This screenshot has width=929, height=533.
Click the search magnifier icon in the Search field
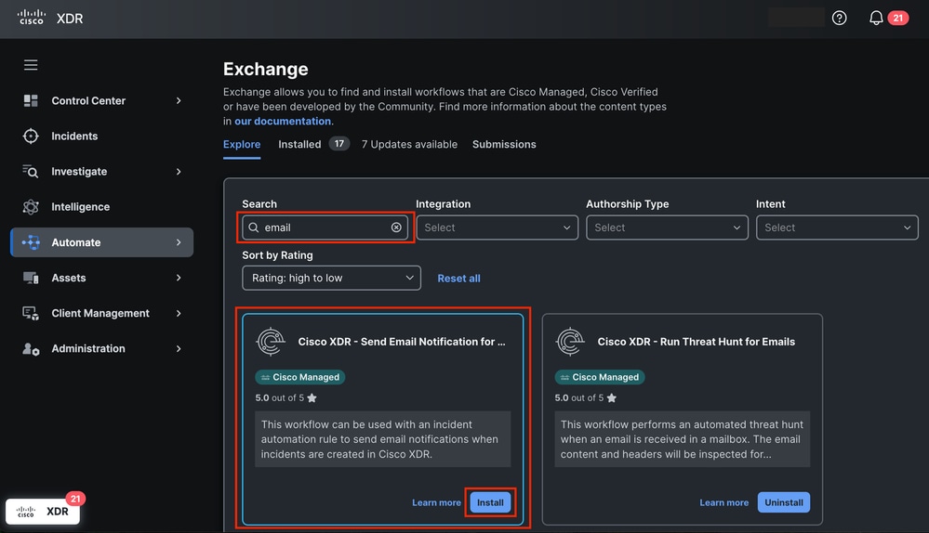pyautogui.click(x=254, y=227)
